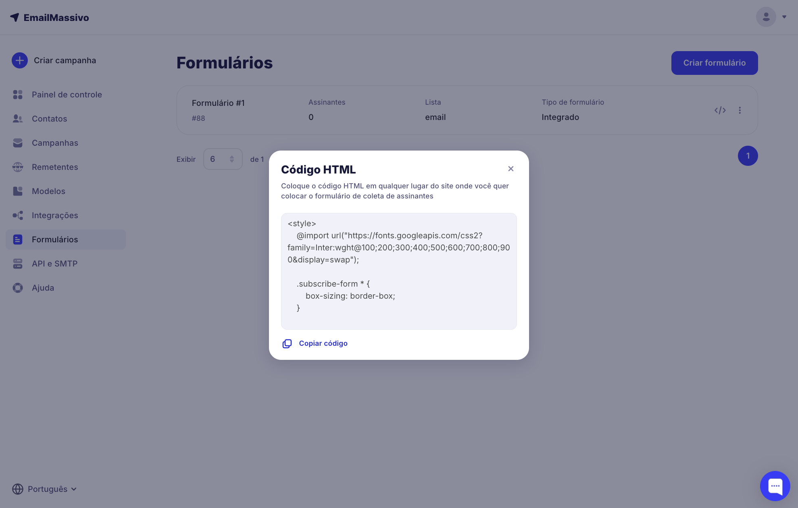Image resolution: width=798 pixels, height=508 pixels.
Task: Navigate to Integrações in the sidebar
Action: pos(55,215)
